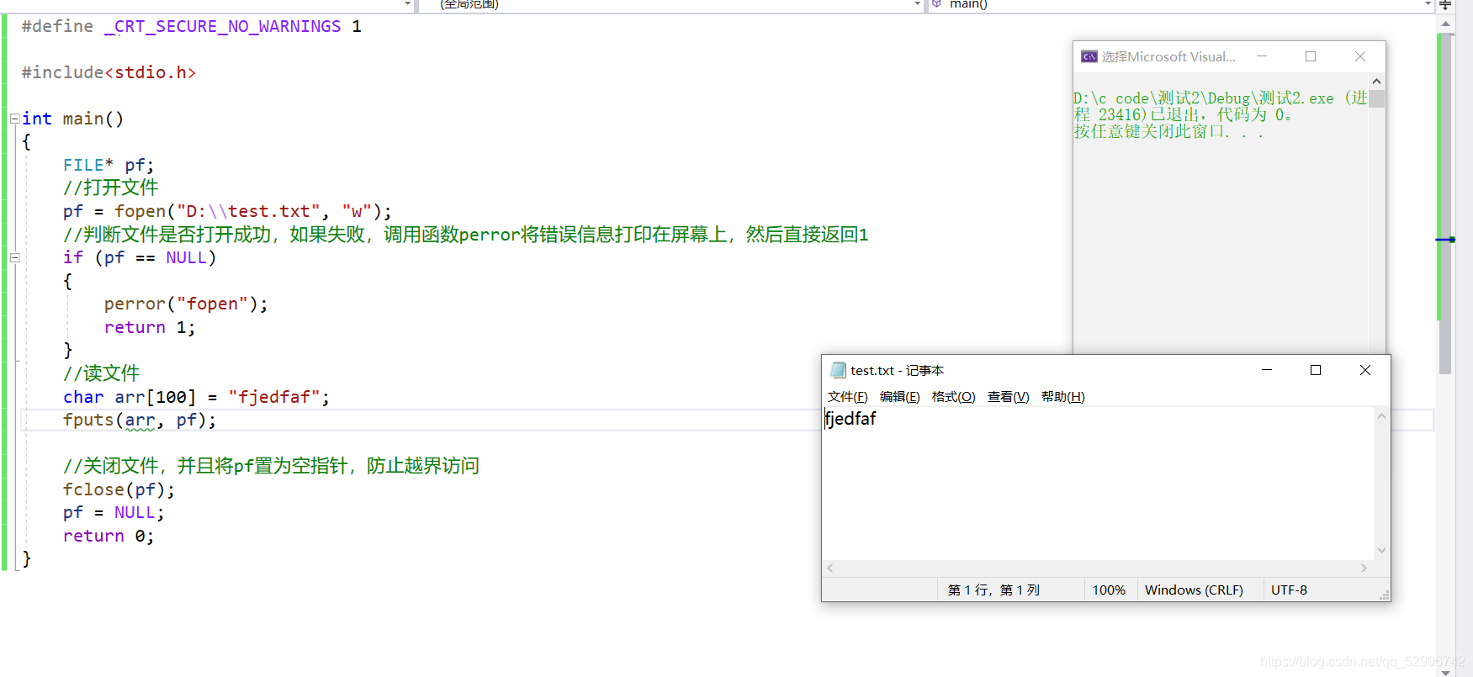Viewport: 1473px width, 677px height.
Task: Click the 'FILE* pf;' declaration line
Action: click(109, 166)
